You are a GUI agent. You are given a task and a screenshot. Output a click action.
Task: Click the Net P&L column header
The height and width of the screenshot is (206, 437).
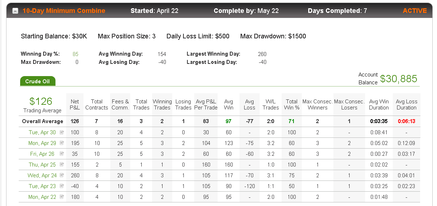point(75,104)
